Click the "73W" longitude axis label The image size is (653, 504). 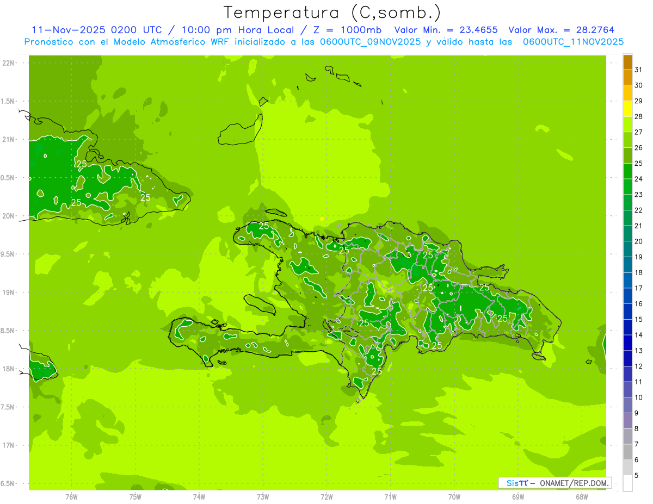pos(263,496)
